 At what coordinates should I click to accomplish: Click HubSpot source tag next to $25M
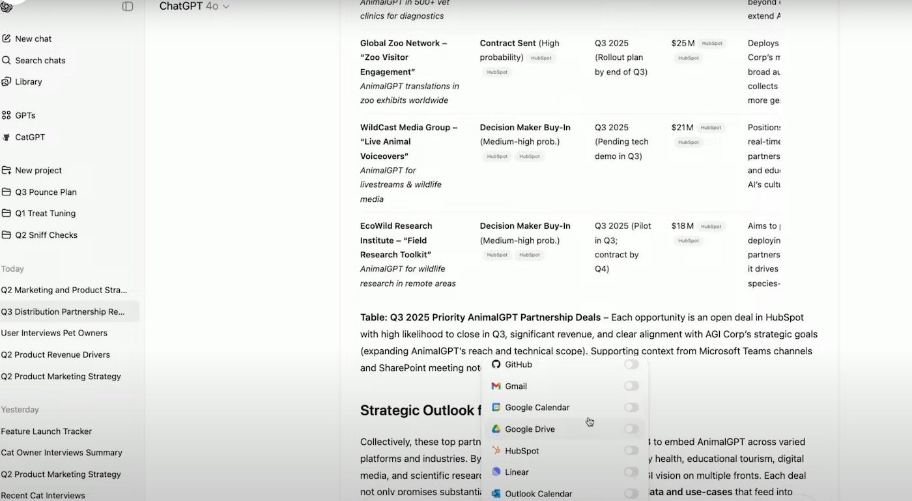712,44
